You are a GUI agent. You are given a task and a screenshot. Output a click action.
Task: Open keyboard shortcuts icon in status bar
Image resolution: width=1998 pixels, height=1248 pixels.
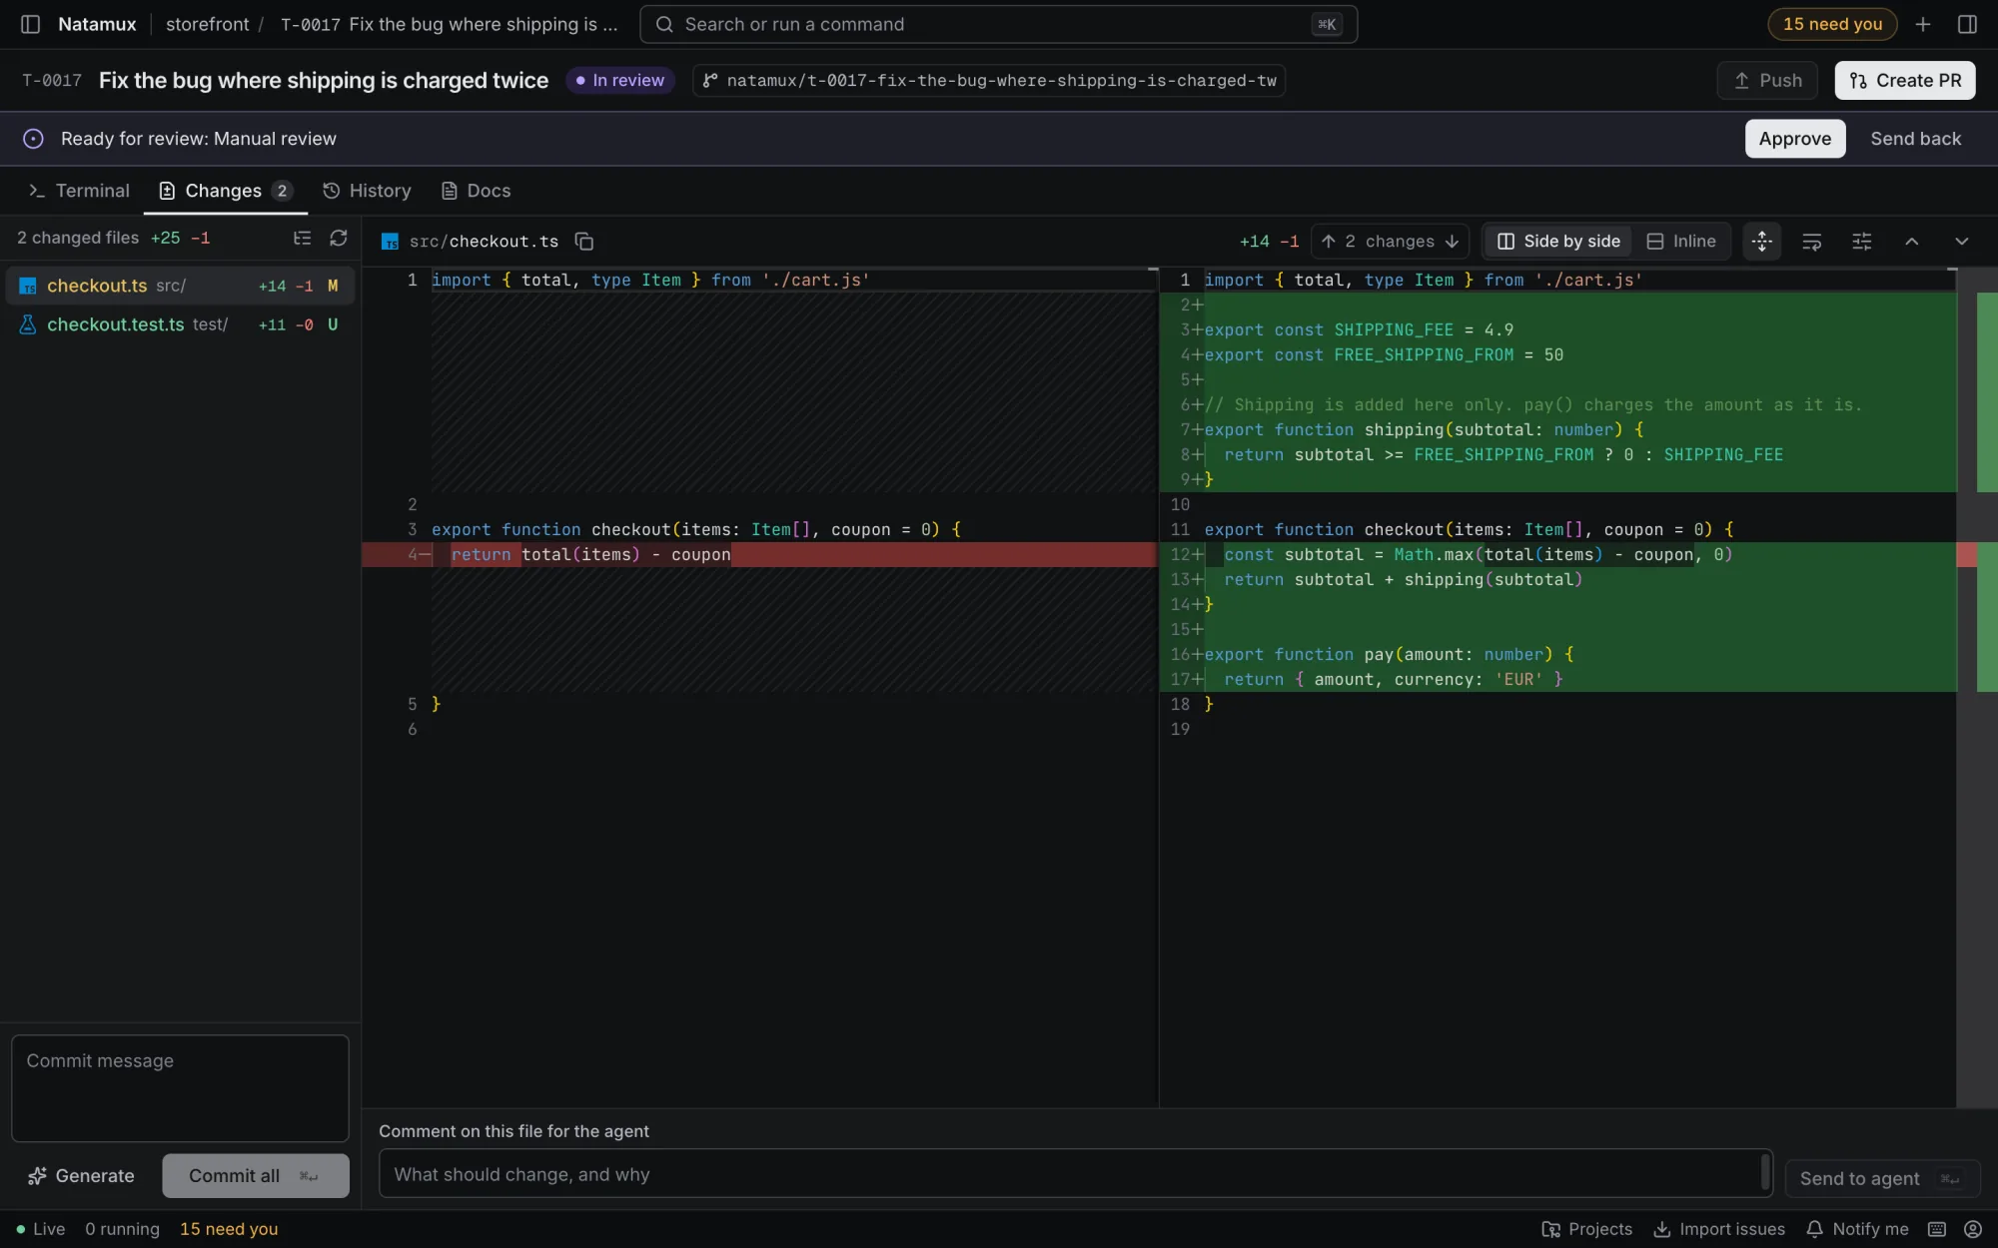pyautogui.click(x=1937, y=1229)
